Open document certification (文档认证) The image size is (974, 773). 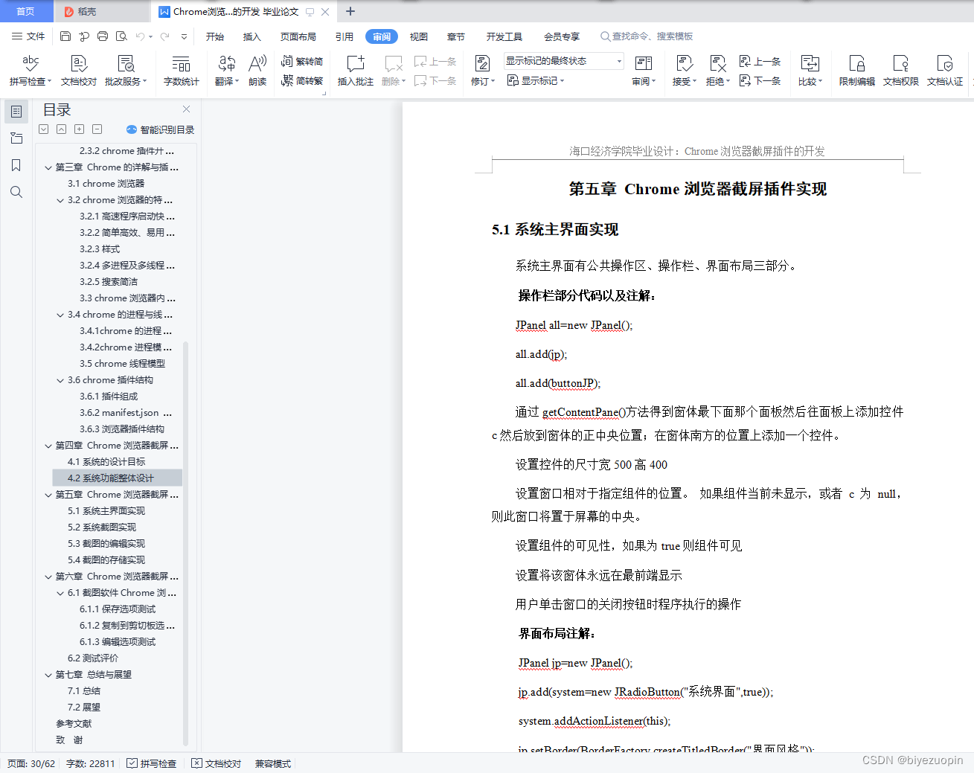pyautogui.click(x=945, y=71)
